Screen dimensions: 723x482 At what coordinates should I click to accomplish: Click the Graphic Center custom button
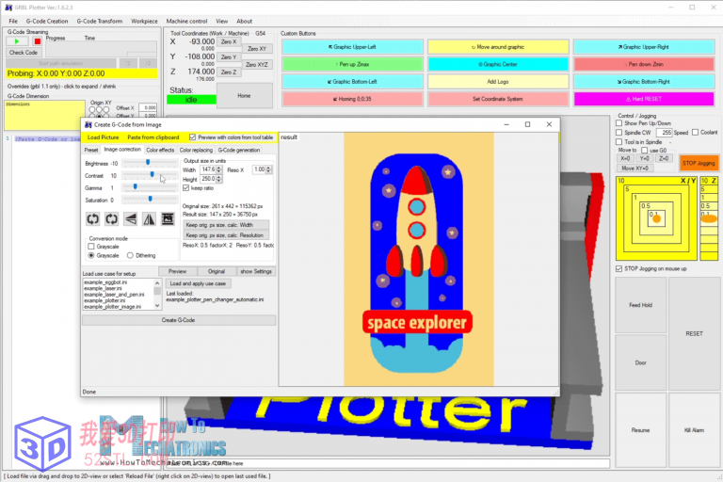[x=498, y=64]
